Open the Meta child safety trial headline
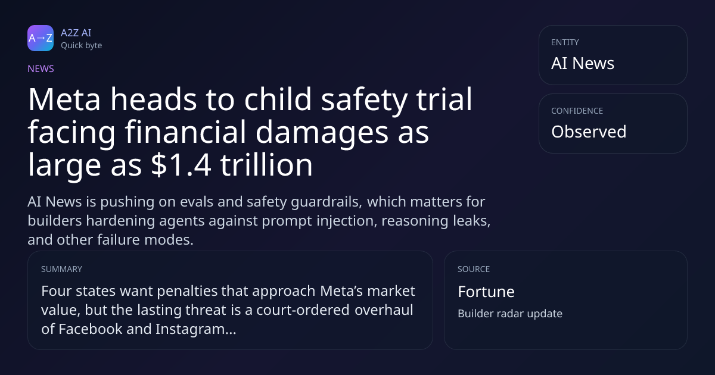This screenshot has height=375, width=715. point(250,133)
